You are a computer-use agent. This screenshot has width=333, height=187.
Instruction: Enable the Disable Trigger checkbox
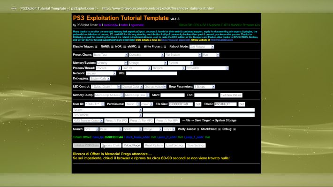click(x=96, y=47)
